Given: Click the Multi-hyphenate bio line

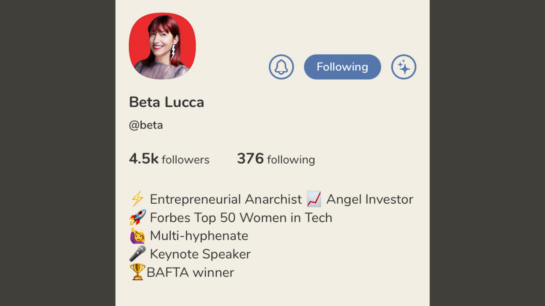Looking at the screenshot, I should coord(199,236).
